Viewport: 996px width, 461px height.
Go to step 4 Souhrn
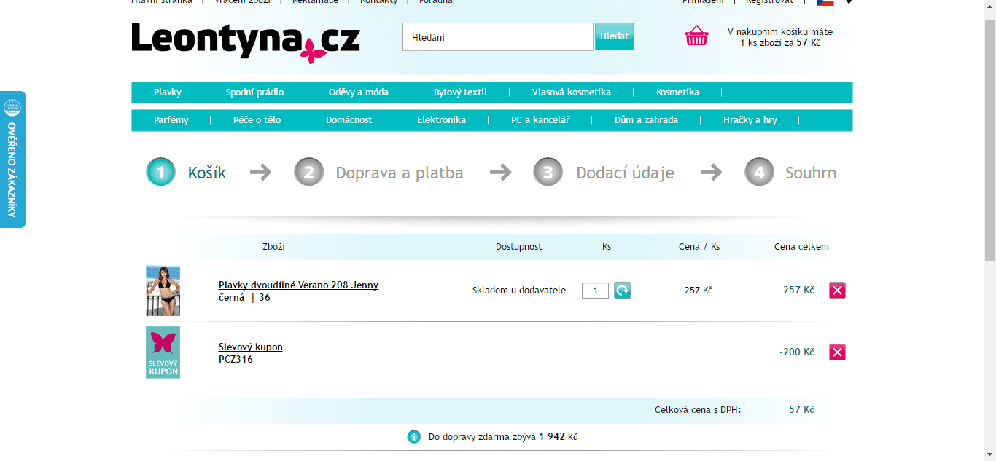tap(790, 173)
